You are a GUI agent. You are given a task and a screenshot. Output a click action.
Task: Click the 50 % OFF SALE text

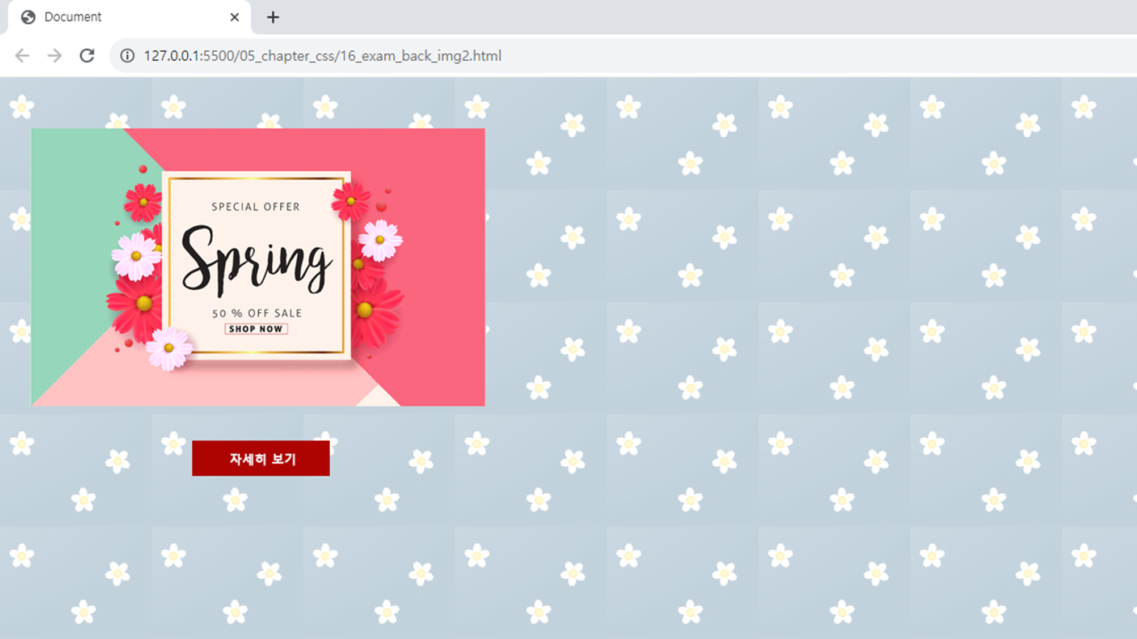click(257, 313)
